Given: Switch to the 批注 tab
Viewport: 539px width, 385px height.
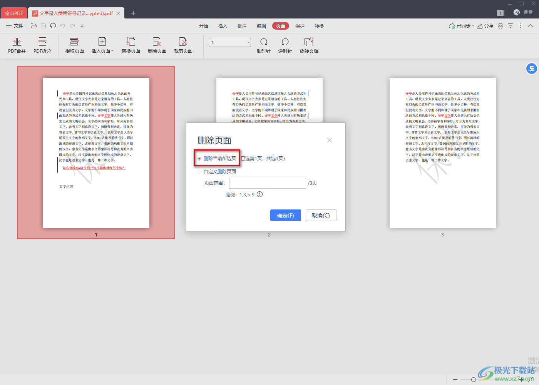Looking at the screenshot, I should (242, 26).
